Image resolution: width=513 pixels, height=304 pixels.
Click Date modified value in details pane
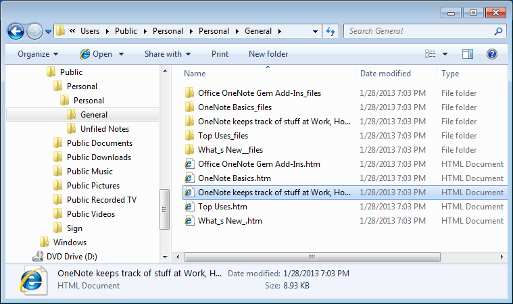(x=316, y=274)
